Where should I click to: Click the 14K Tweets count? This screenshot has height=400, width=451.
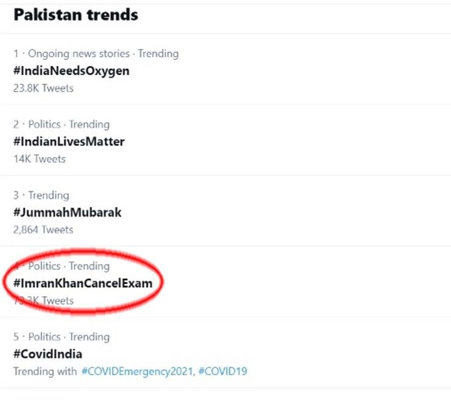(39, 159)
